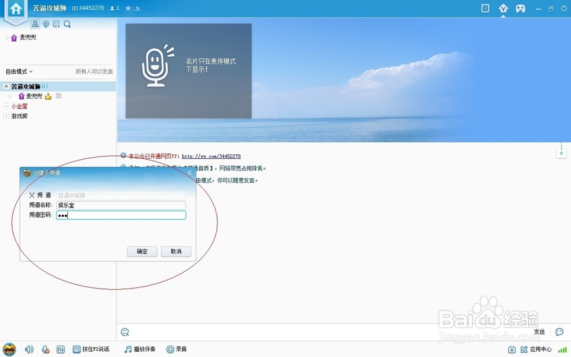This screenshot has height=357, width=571.
Task: Open the 播放伴奏 accompaniment option
Action: [x=140, y=350]
